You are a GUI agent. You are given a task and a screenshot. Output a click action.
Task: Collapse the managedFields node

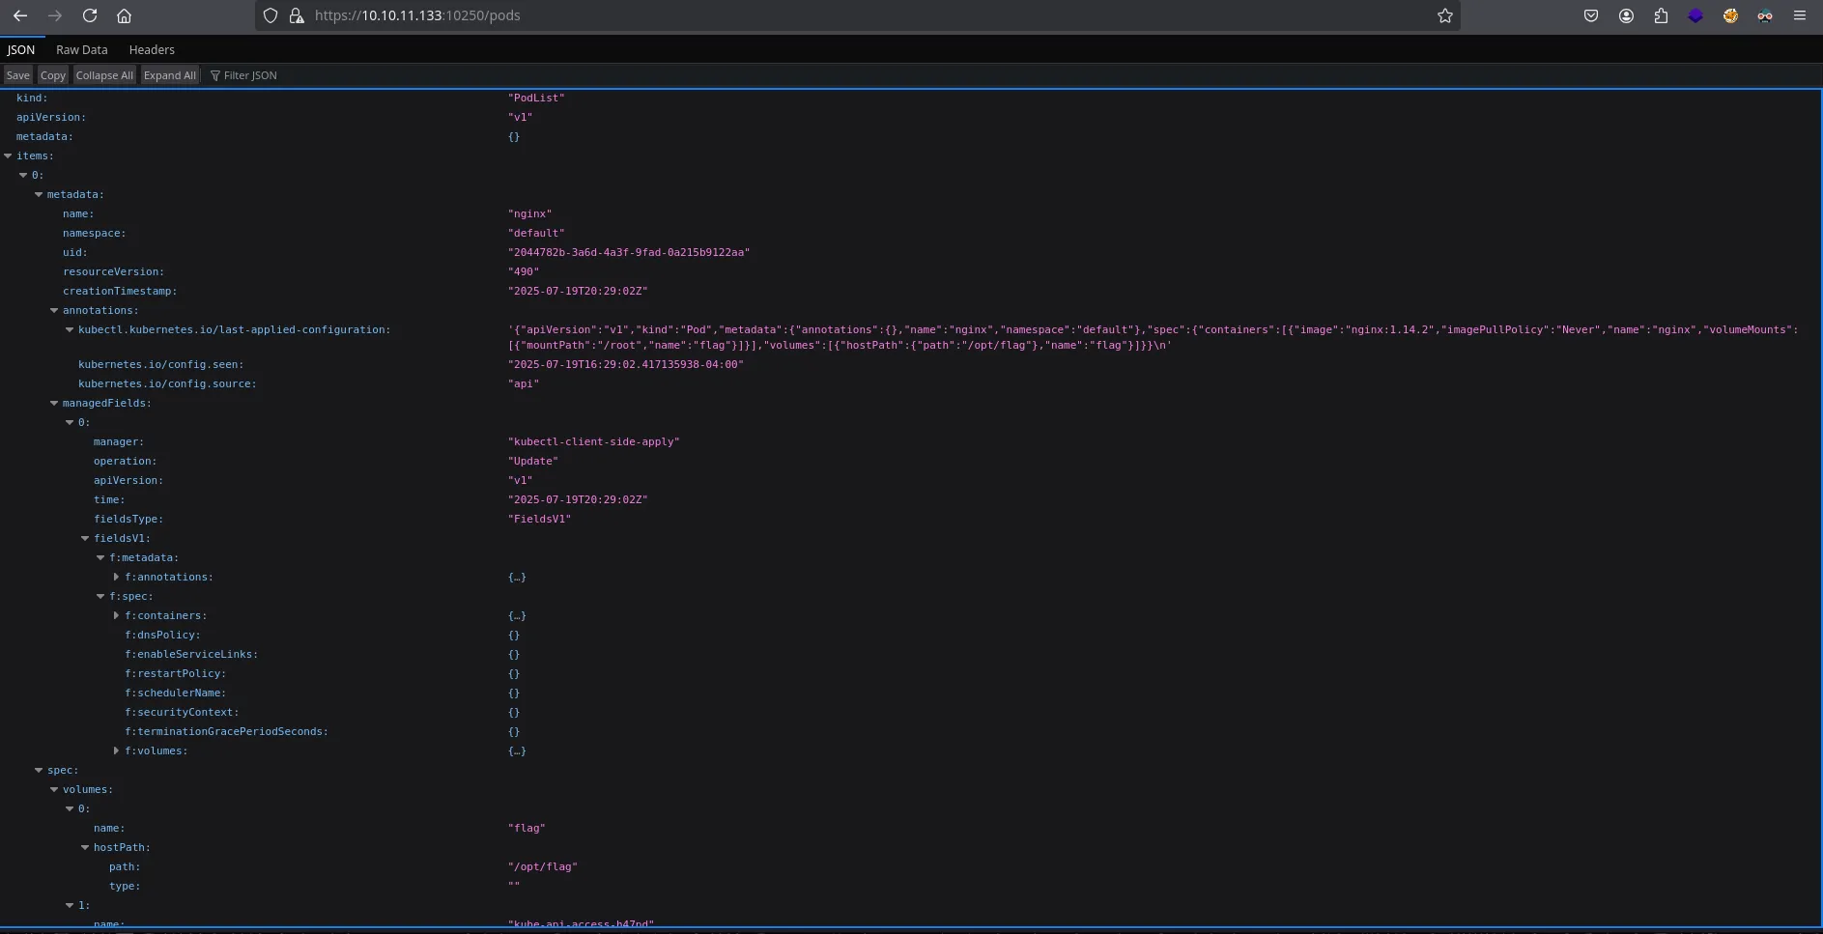click(54, 403)
